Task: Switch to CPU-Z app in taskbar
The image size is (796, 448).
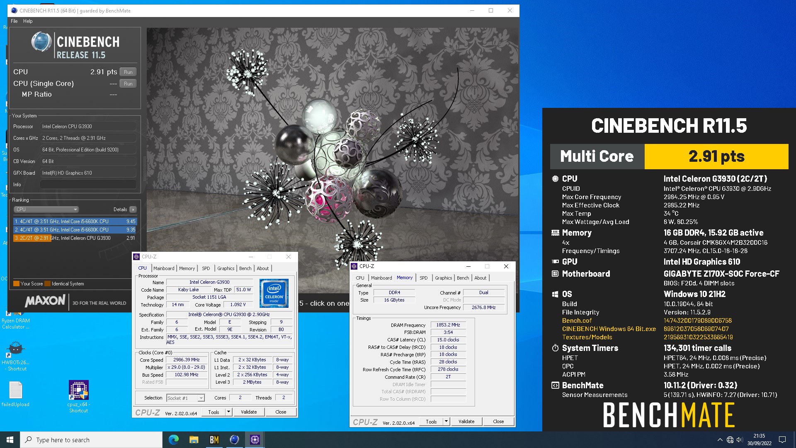Action: pos(255,440)
